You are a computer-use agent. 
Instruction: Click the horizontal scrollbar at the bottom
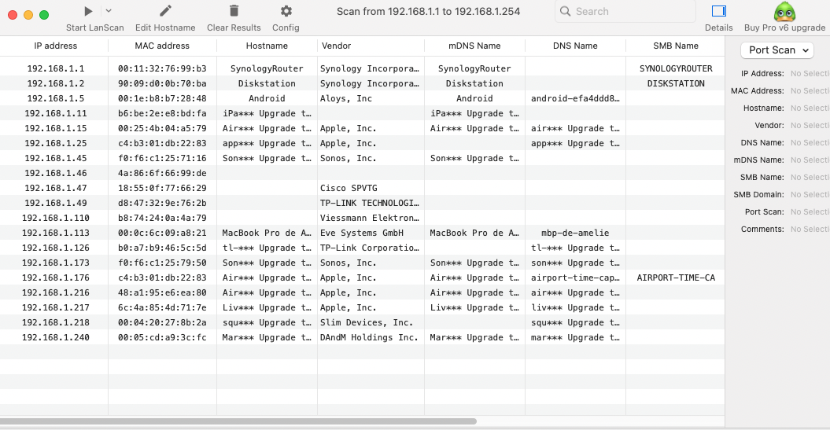tap(238, 421)
